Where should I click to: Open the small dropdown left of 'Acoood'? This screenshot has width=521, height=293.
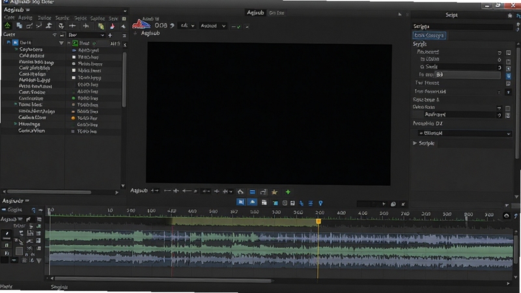point(188,25)
